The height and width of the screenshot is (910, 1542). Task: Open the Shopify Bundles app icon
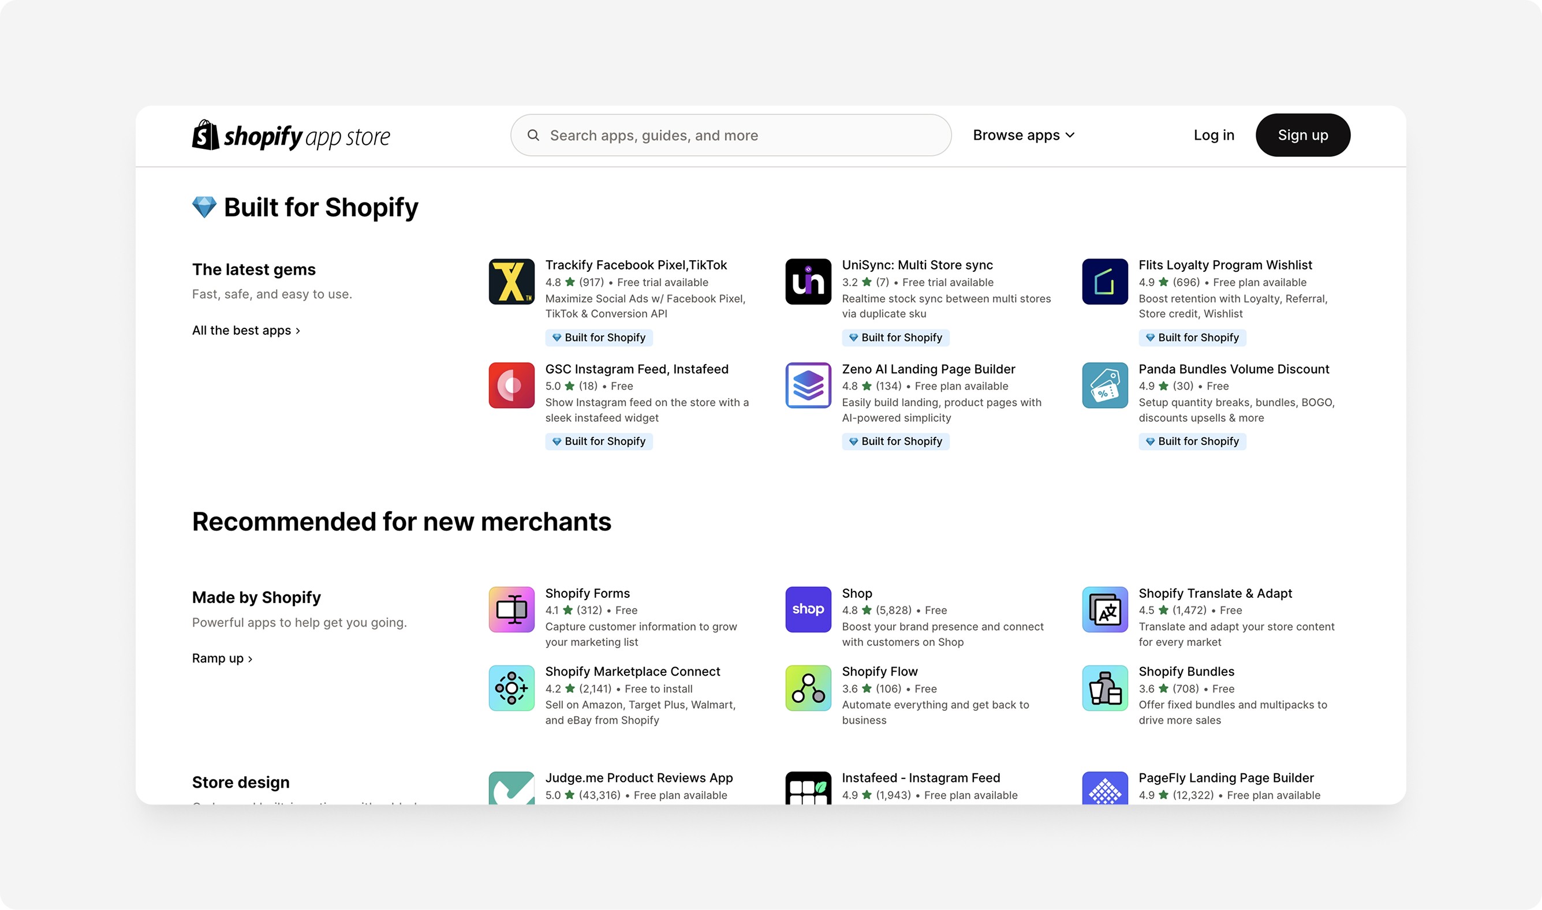click(1104, 688)
